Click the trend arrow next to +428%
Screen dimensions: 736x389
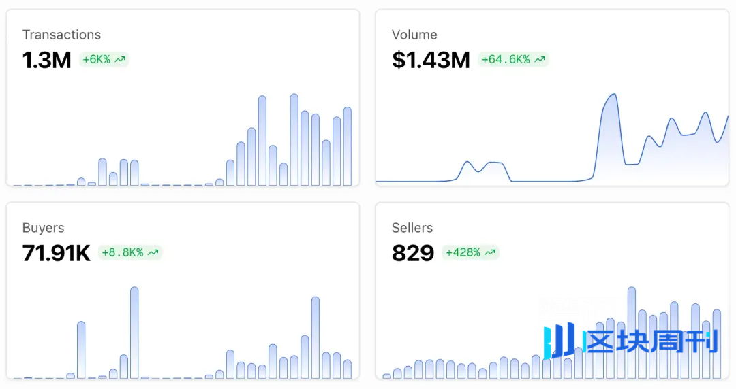(490, 253)
